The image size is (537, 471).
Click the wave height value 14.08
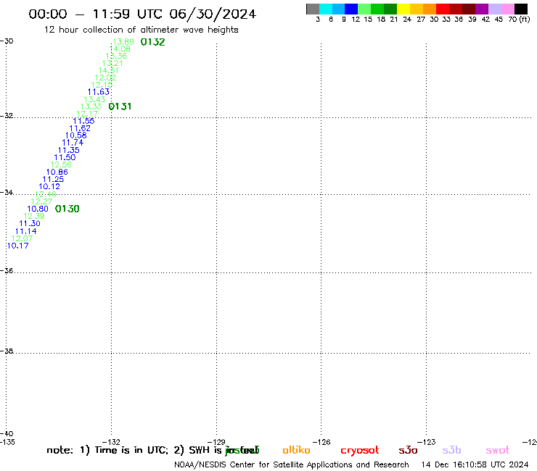[x=120, y=49]
